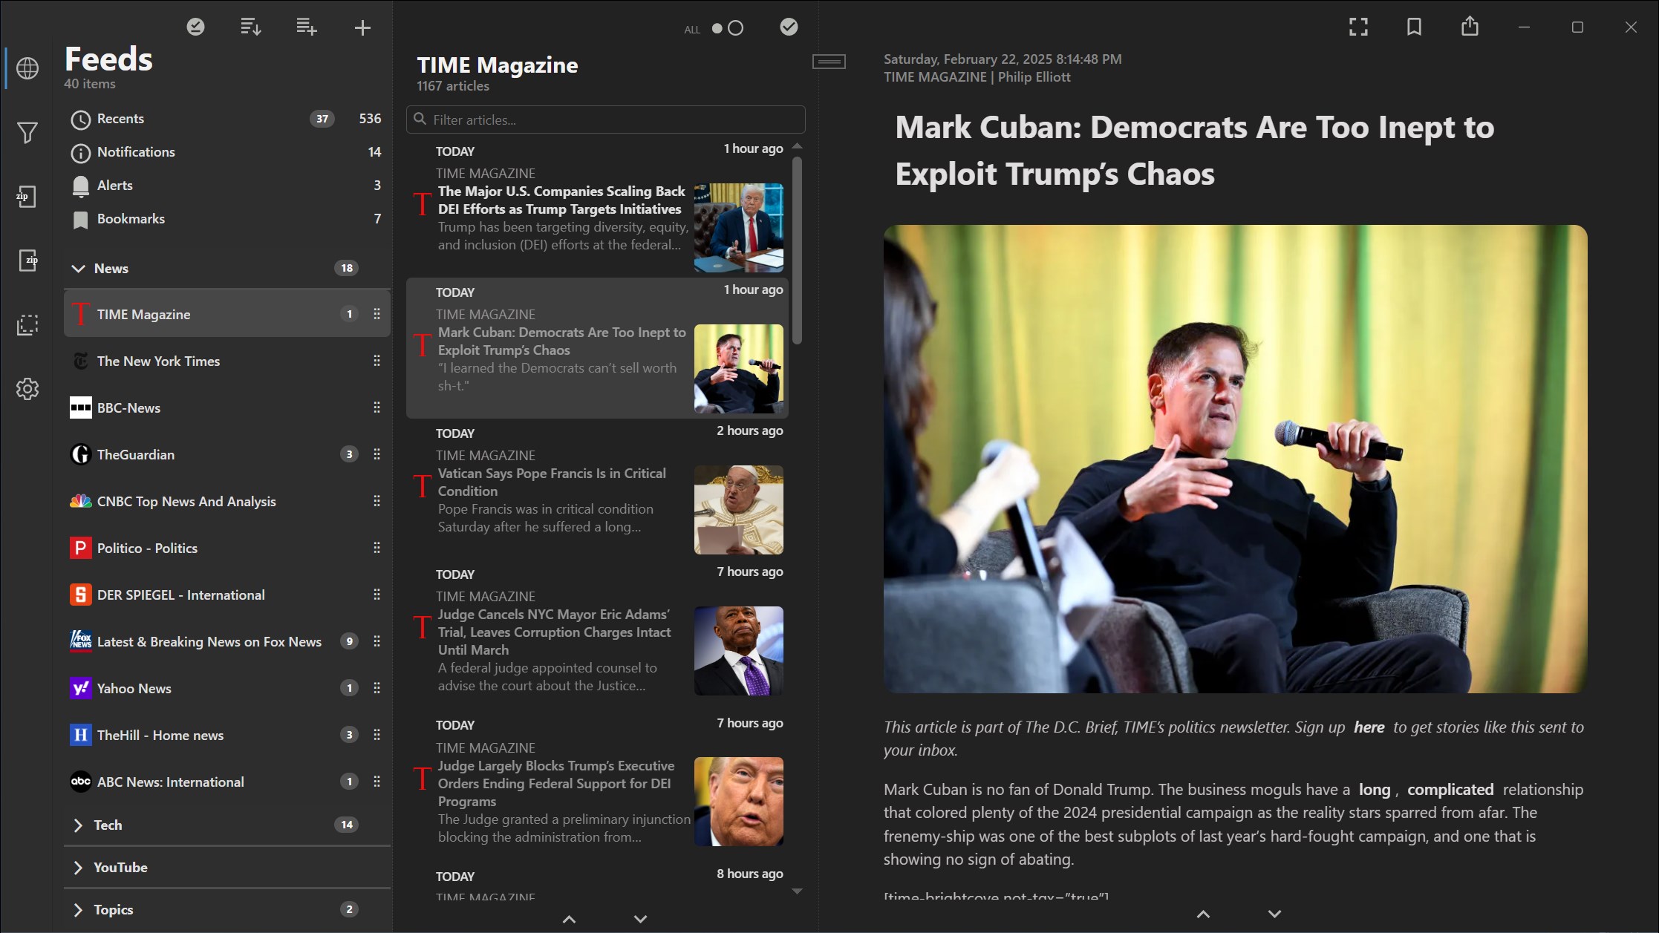The height and width of the screenshot is (933, 1659).
Task: Click the add feed group list icon
Action: [x=307, y=28]
